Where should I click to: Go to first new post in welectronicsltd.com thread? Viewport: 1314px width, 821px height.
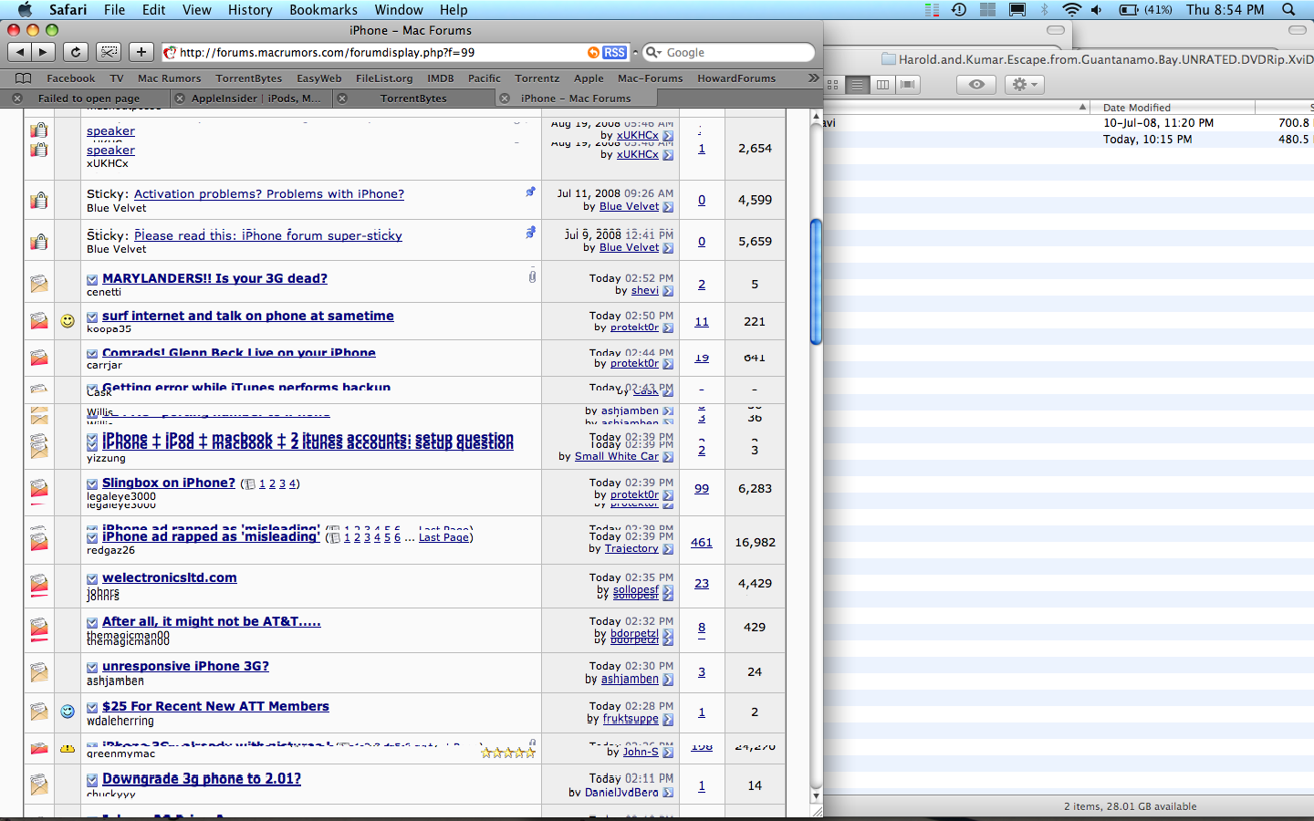tap(92, 578)
